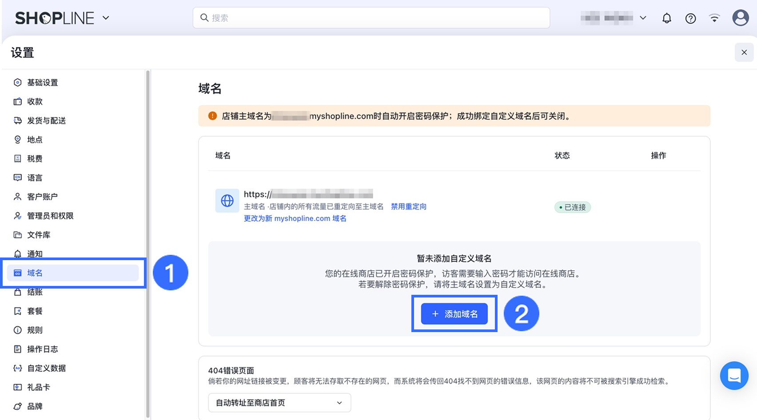757x420 pixels.
Task: Close the settings panel with X
Action: [x=744, y=52]
